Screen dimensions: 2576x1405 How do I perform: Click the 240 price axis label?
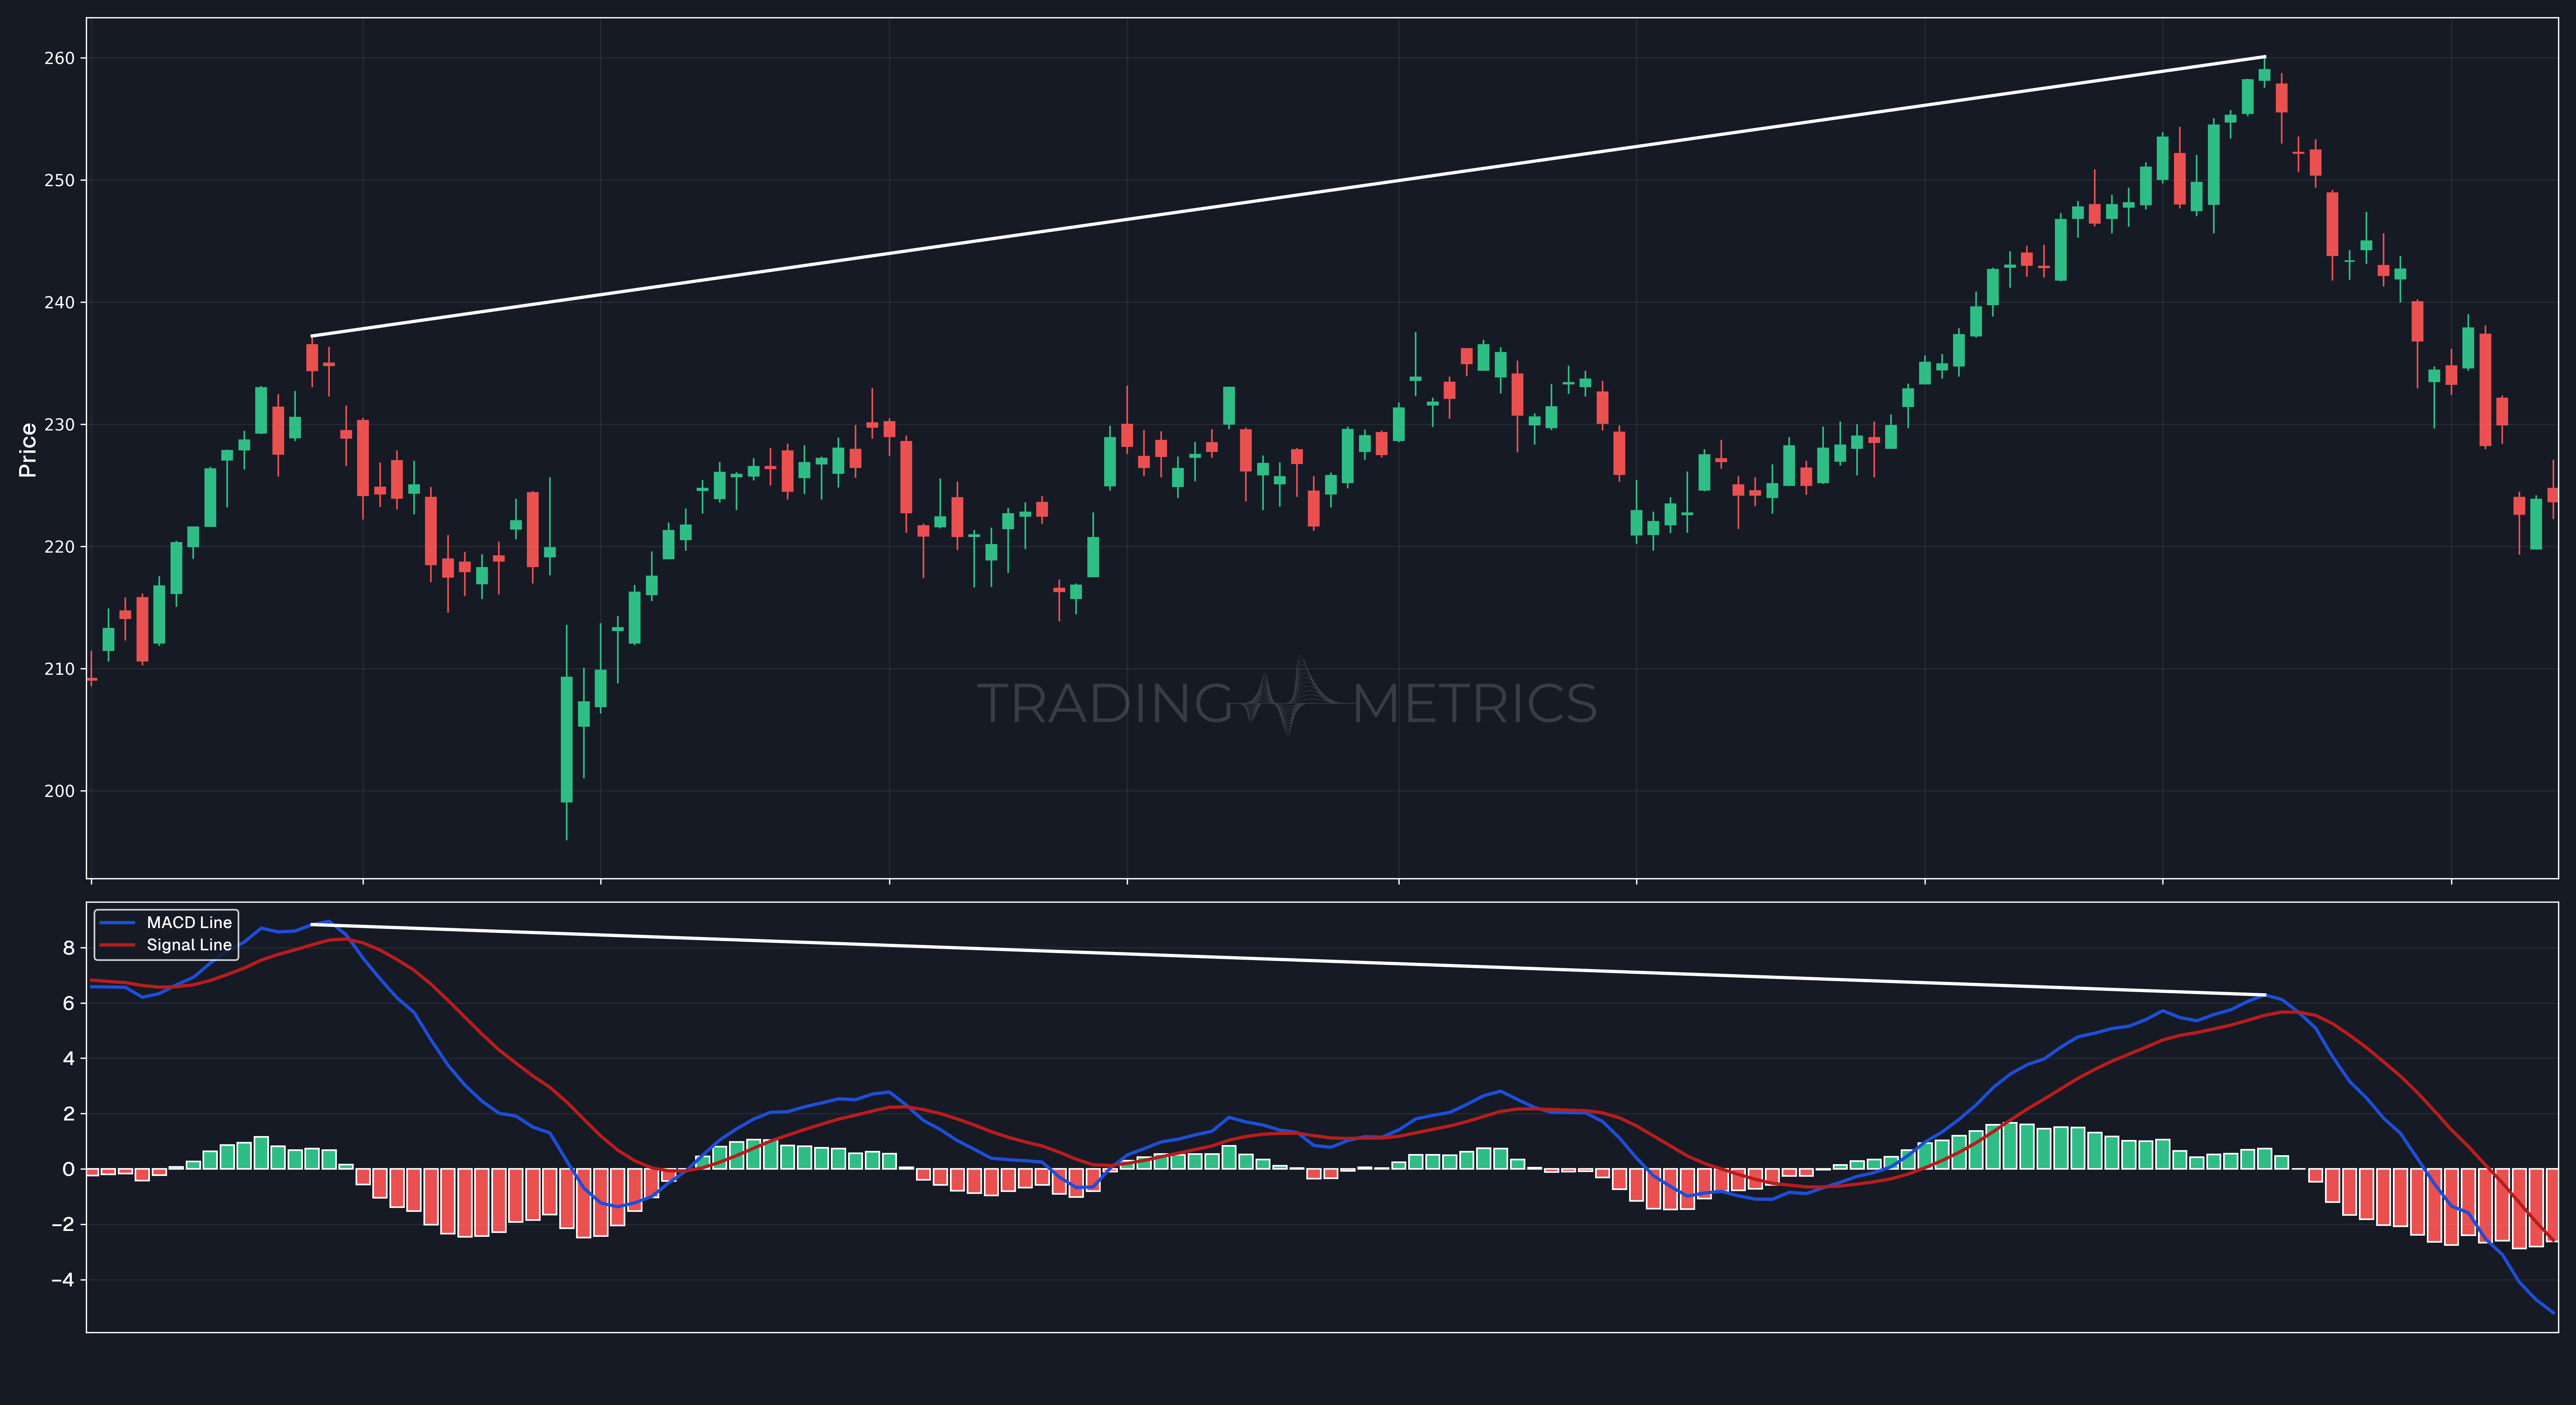coord(59,302)
